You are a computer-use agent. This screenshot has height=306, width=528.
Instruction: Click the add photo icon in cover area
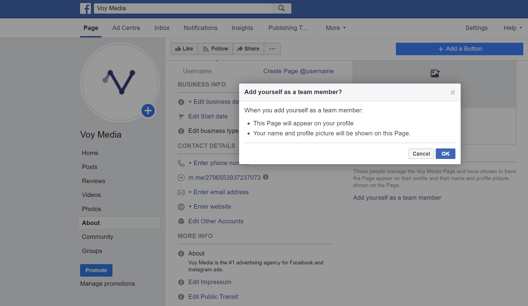coord(435,73)
